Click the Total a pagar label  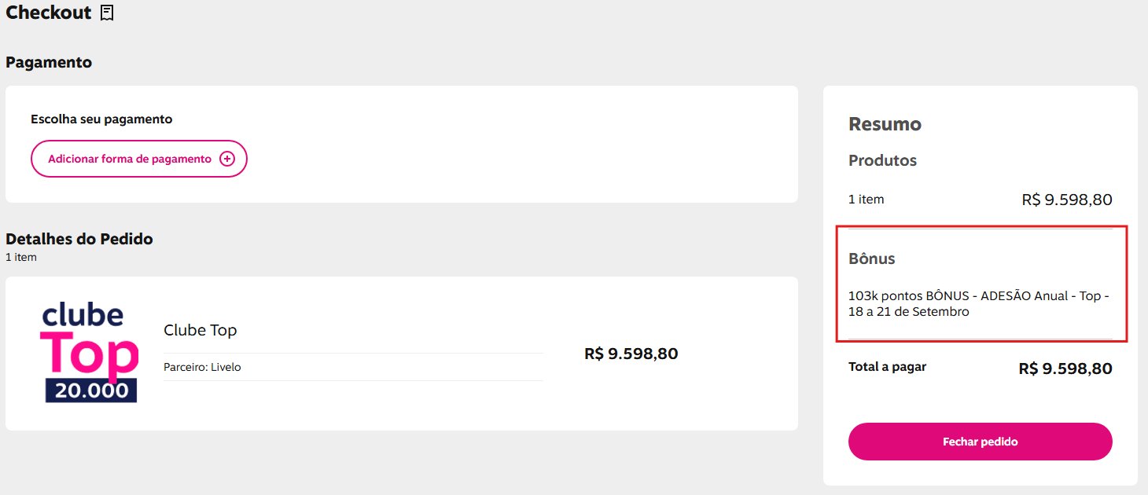(887, 367)
